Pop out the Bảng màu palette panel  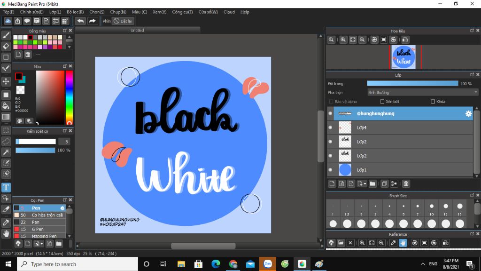pos(64,31)
